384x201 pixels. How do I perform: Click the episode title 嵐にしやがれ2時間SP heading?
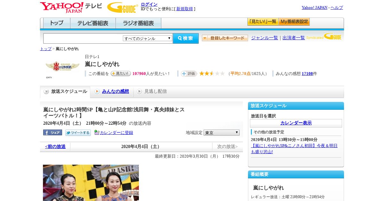pyautogui.click(x=114, y=112)
